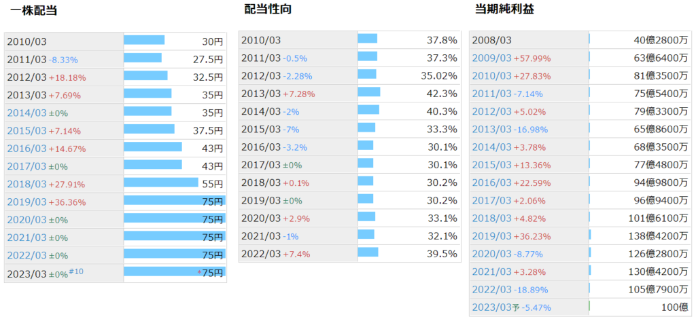
Task: Open the 2009/03 link in 当期純利益 table
Action: tap(492, 58)
